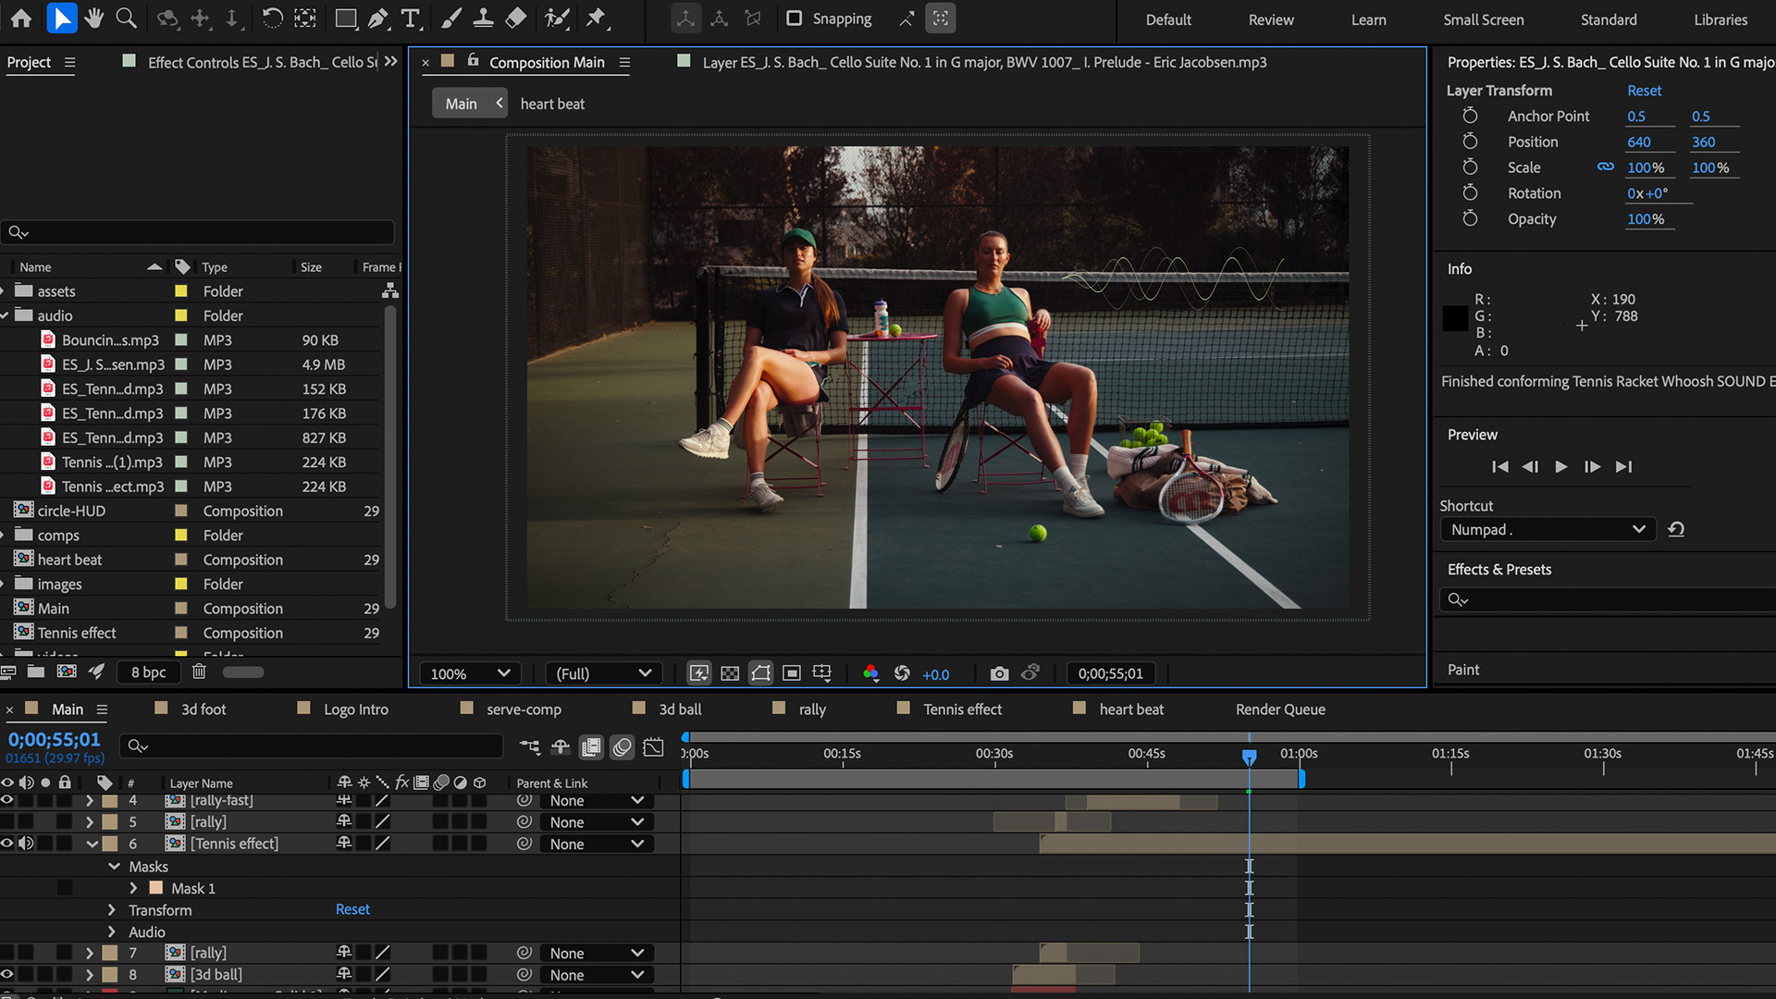Select the Pen tool
Viewport: 1776px width, 999px height.
click(x=378, y=18)
